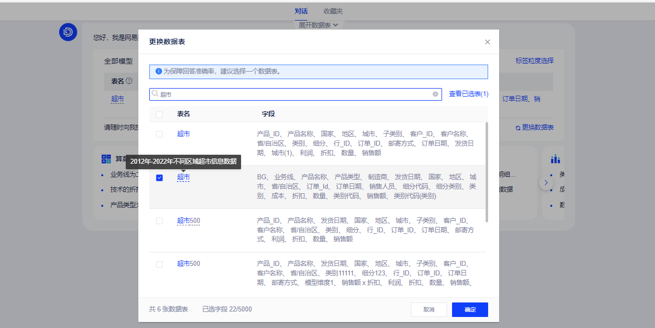655x328 pixels.
Task: Toggle the select-all header checkbox
Action: 159,115
